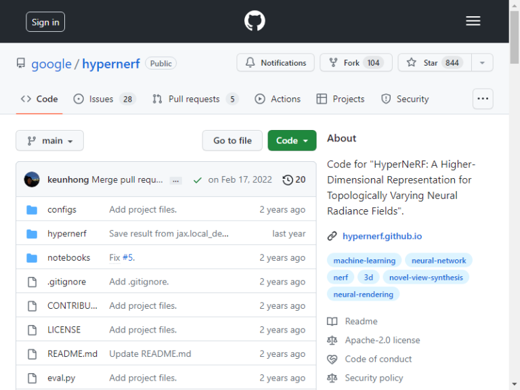Switch to the Code tab

39,99
